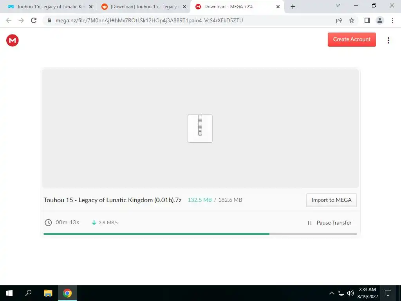Open File Explorer from taskbar
This screenshot has height=301, width=401.
coord(48,293)
